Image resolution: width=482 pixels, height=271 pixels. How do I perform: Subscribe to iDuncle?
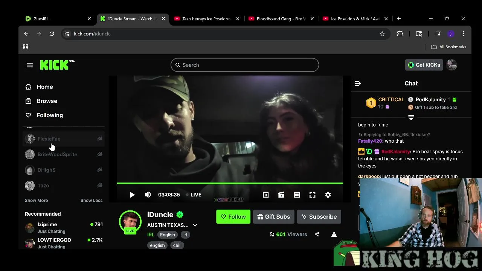pos(319,217)
